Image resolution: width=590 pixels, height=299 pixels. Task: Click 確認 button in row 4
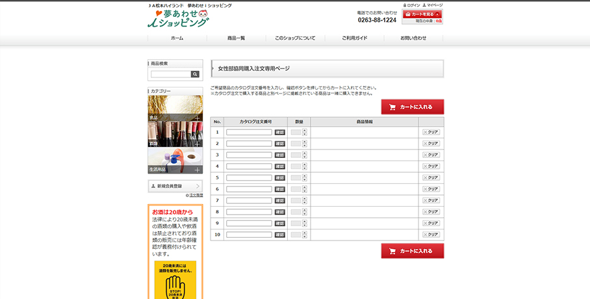(280, 166)
